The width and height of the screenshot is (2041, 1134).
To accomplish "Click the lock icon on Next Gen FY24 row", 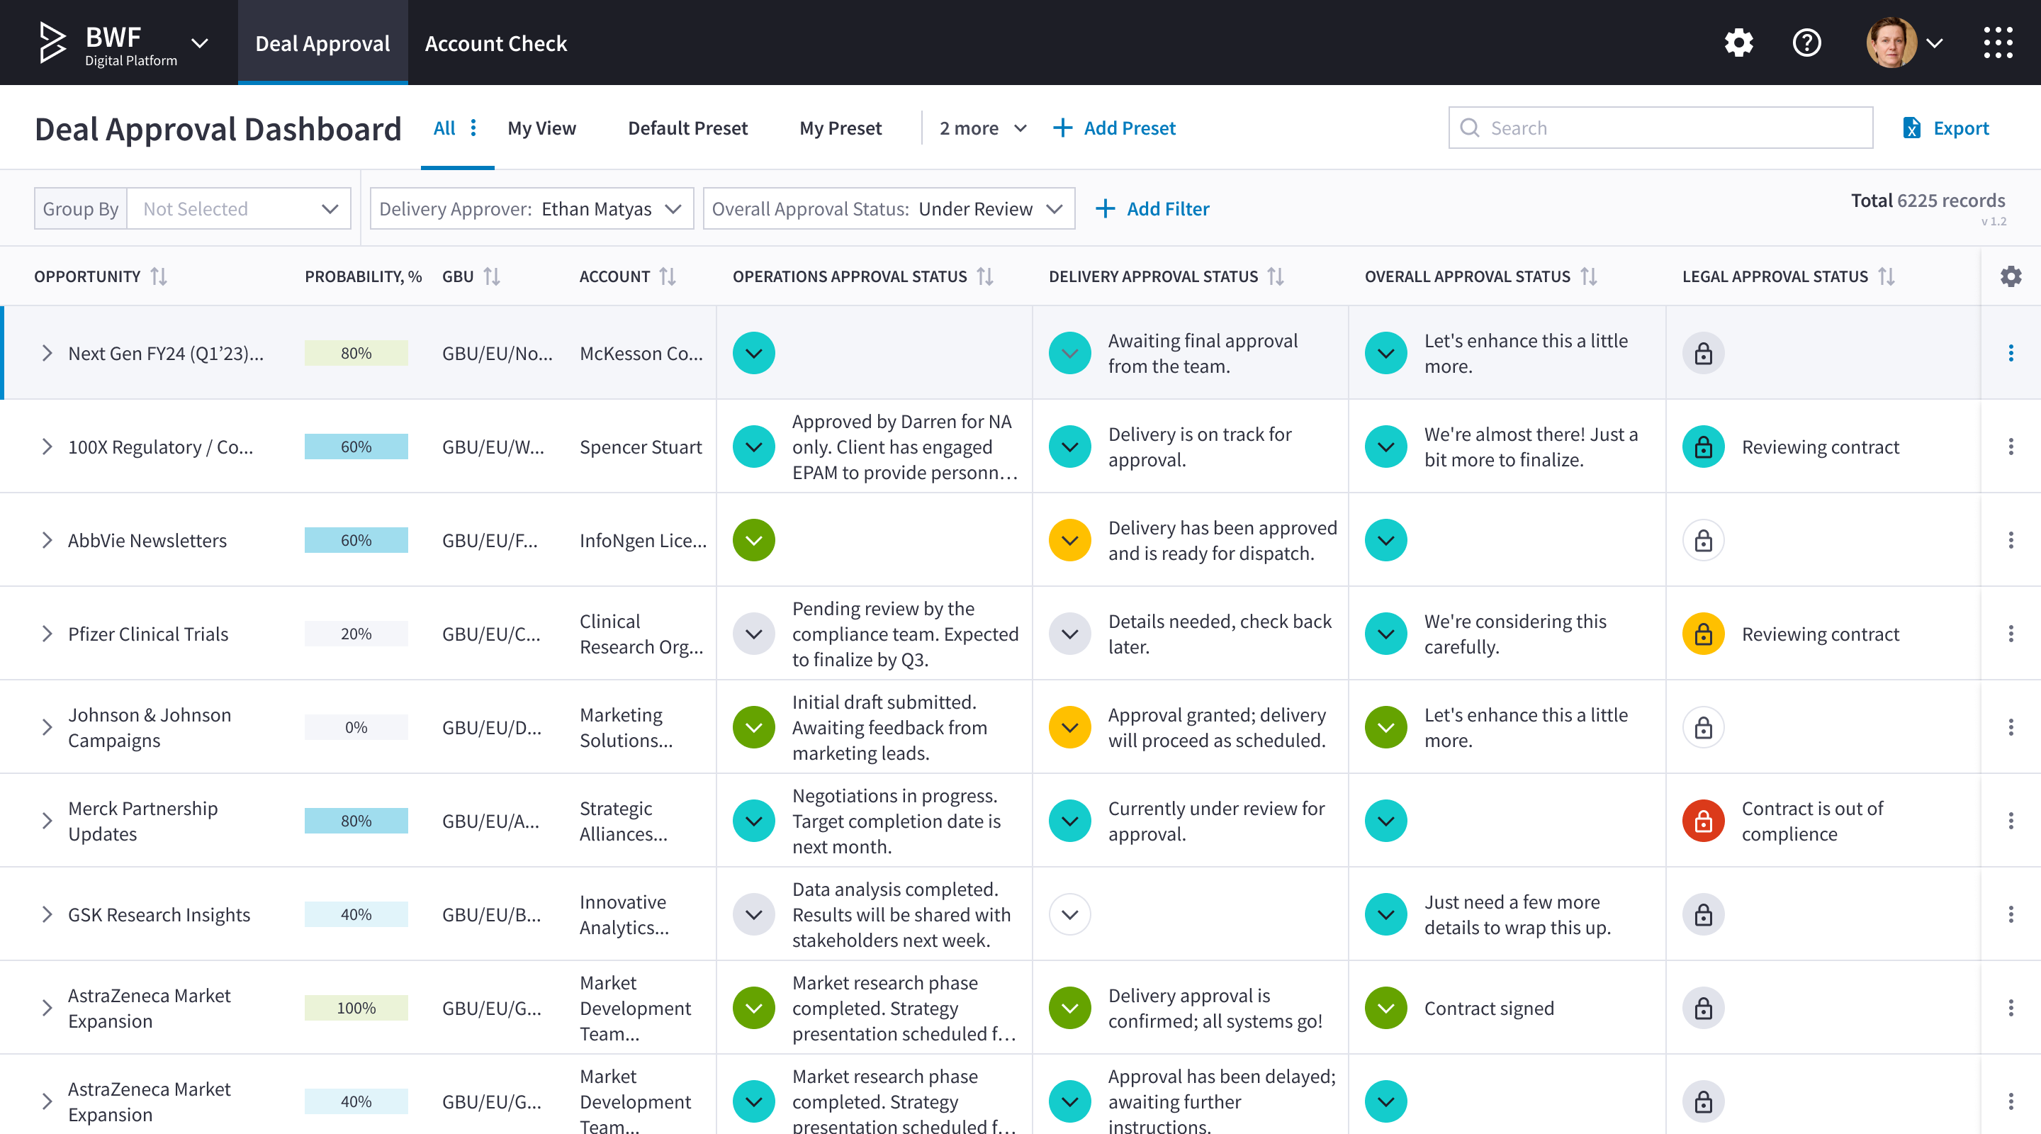I will click(1704, 353).
